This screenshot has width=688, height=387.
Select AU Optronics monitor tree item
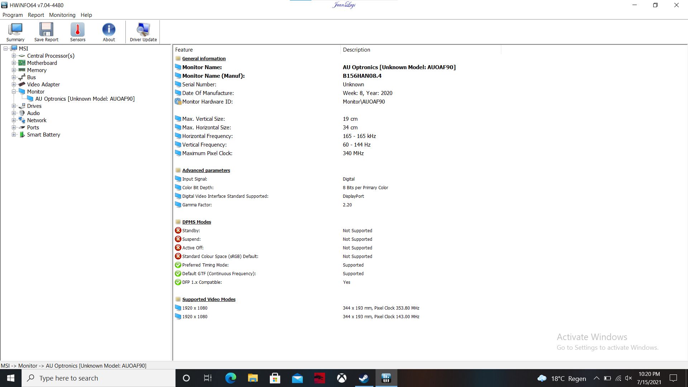(x=85, y=99)
